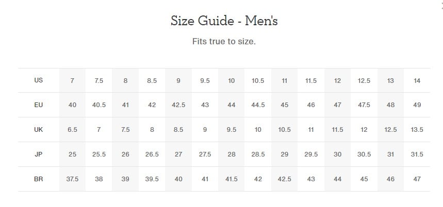443x207 pixels.
Task: Click US size 12.5 cell
Action: [364, 81]
